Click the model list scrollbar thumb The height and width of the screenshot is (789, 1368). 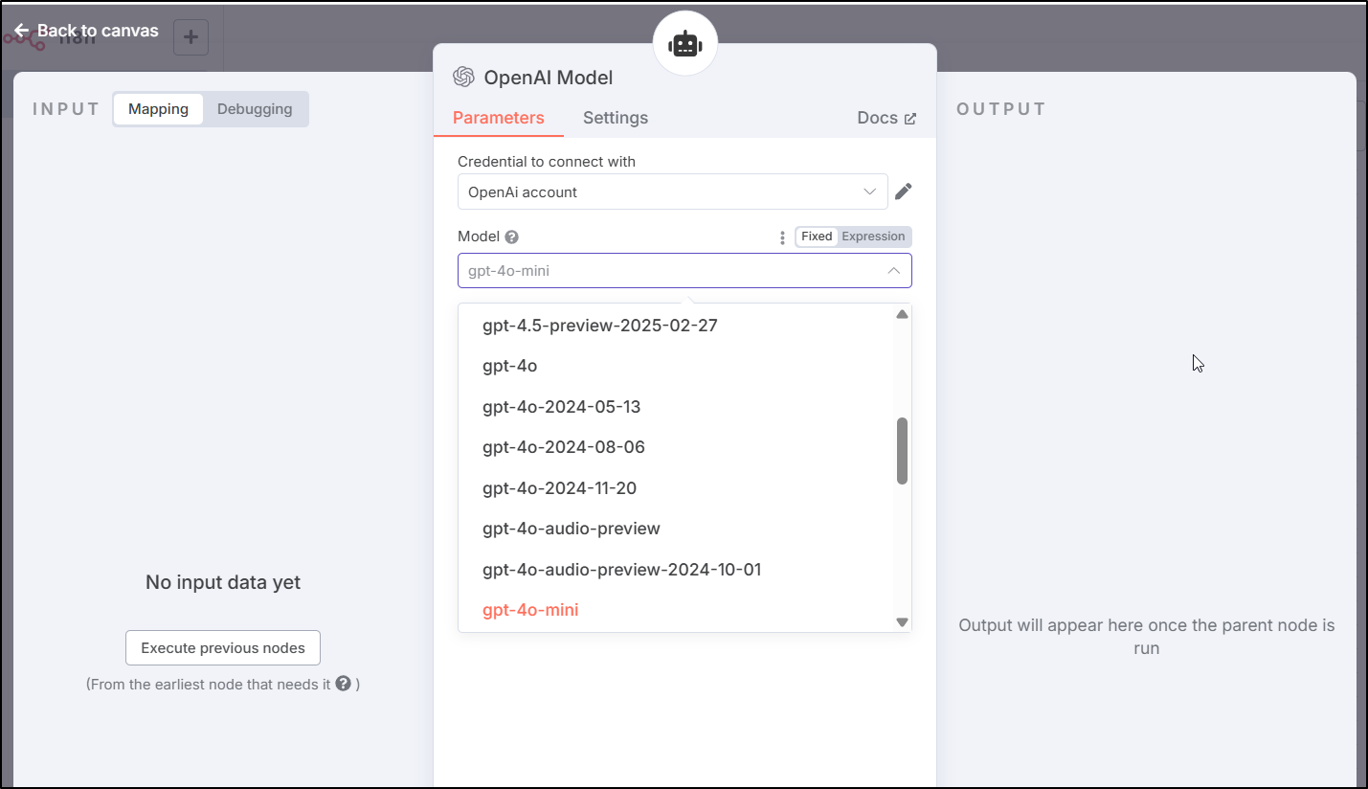click(x=902, y=451)
